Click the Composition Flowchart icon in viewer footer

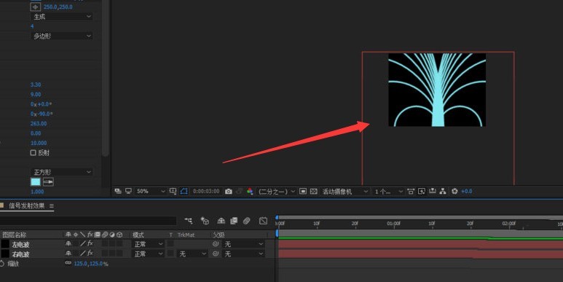443,192
